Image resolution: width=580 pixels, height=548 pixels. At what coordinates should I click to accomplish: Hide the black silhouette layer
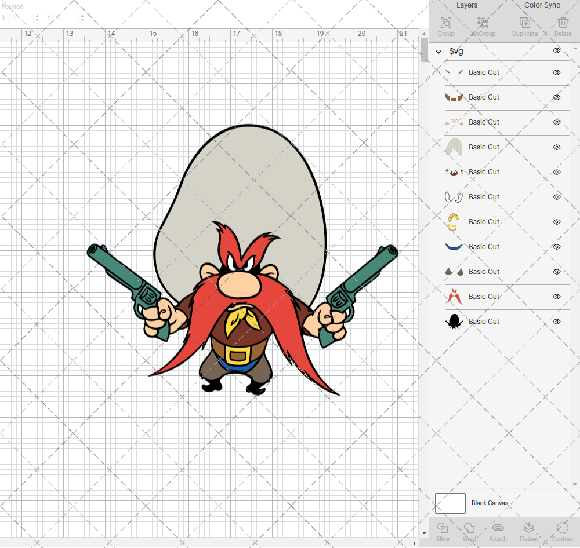(x=557, y=322)
